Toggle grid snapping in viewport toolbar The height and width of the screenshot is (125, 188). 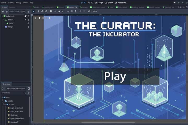(x=72, y=11)
